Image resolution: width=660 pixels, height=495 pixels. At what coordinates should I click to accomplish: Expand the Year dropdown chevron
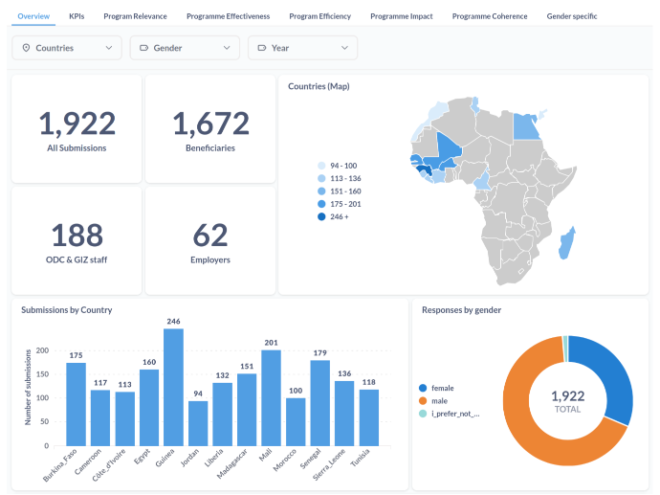(x=344, y=48)
